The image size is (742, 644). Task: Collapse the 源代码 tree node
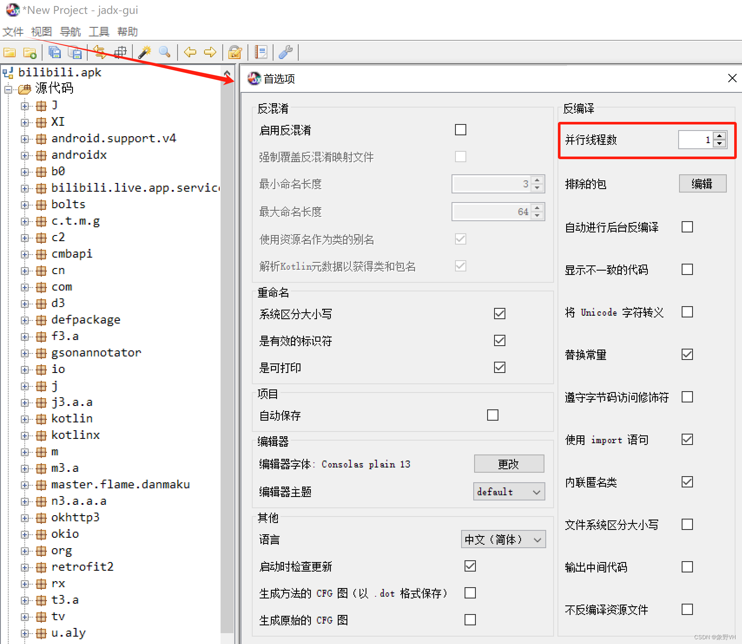(x=8, y=90)
